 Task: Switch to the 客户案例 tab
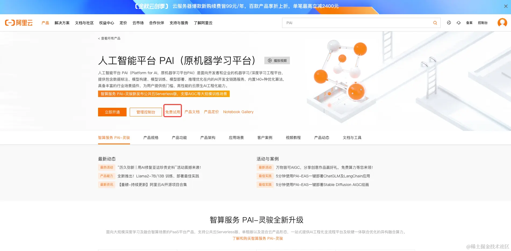click(x=265, y=138)
